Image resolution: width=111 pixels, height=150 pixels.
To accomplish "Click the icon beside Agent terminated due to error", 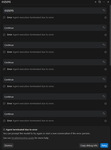I will click(4, 130).
